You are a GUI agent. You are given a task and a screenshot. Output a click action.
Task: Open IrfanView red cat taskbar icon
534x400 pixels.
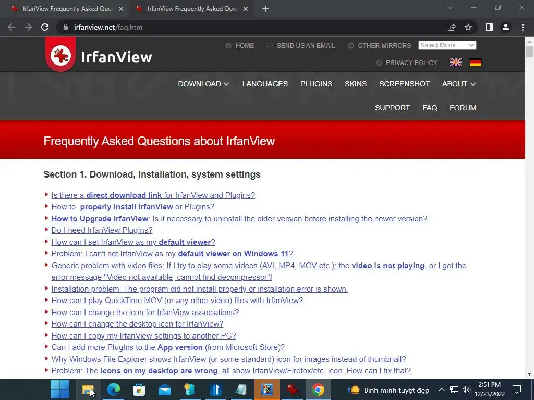(x=292, y=390)
